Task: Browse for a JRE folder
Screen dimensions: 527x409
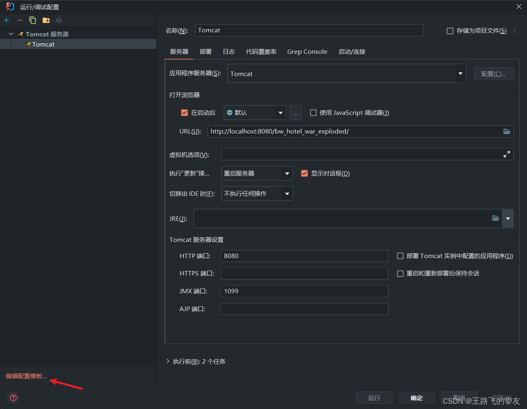Action: coord(495,218)
